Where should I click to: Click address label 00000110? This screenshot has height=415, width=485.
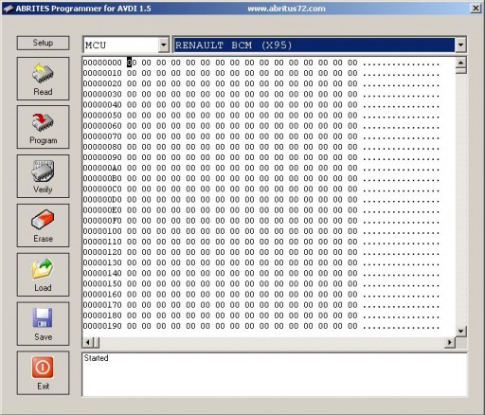coord(102,242)
